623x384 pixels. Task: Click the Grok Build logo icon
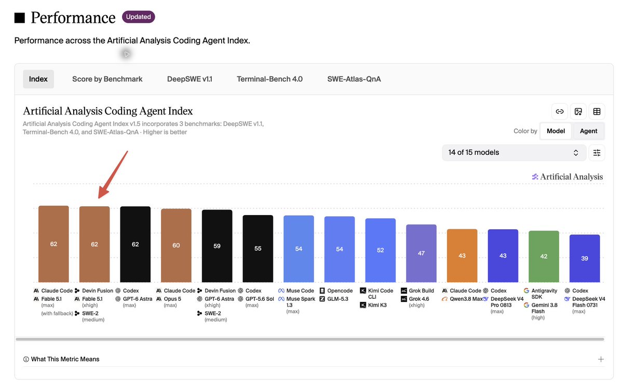[x=404, y=291]
